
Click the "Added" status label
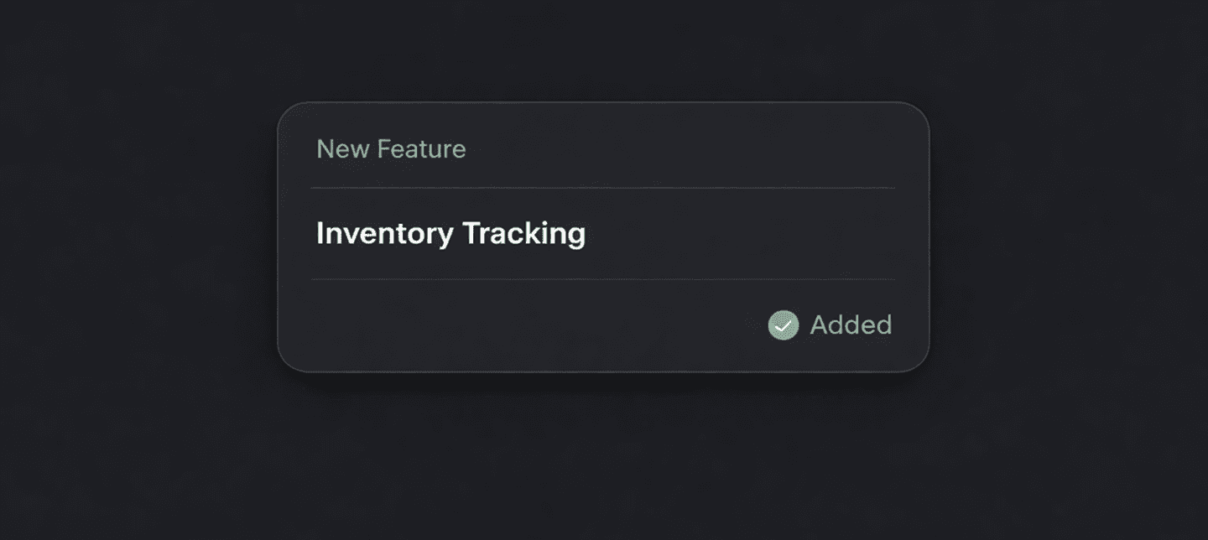[x=850, y=325]
